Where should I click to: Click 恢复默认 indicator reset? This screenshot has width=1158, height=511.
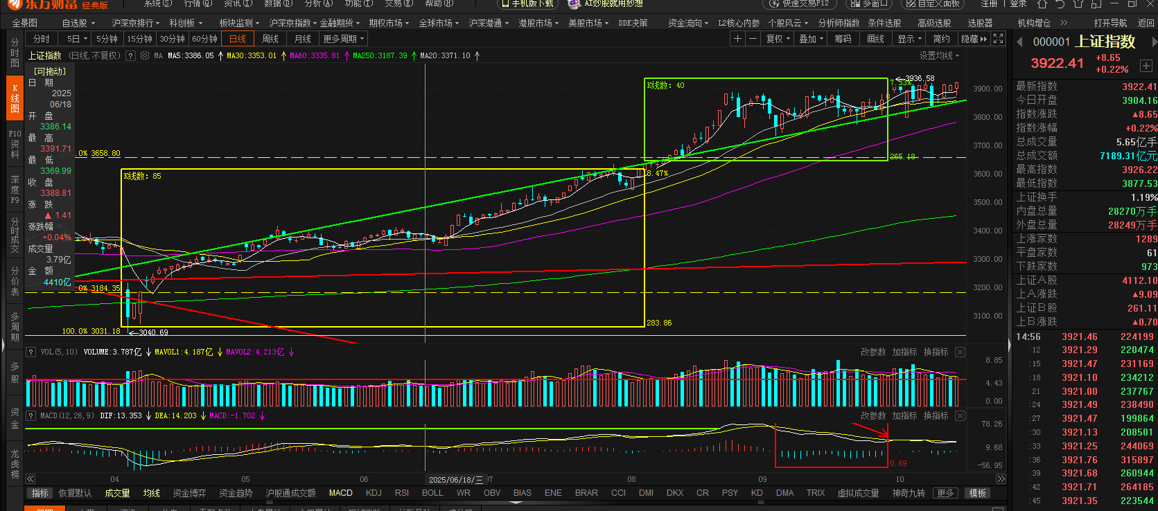tap(75, 493)
